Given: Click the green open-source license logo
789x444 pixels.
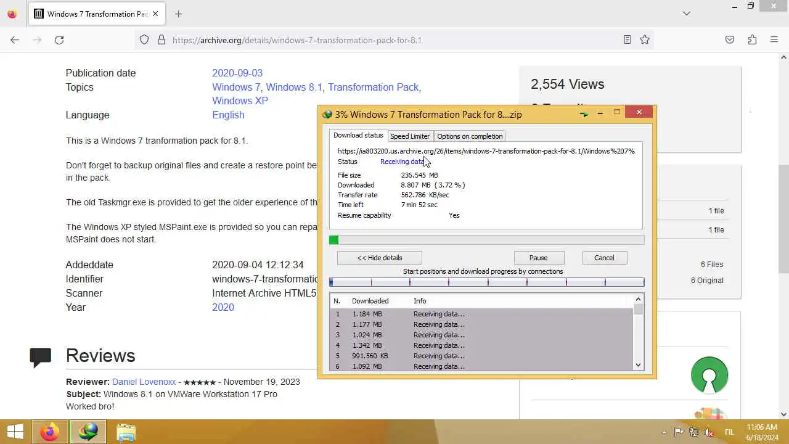Looking at the screenshot, I should (709, 375).
